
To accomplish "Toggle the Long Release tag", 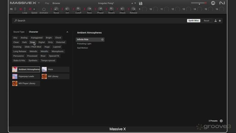I will (x=20, y=51).
